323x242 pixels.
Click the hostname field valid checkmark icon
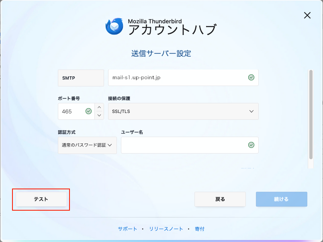251,78
